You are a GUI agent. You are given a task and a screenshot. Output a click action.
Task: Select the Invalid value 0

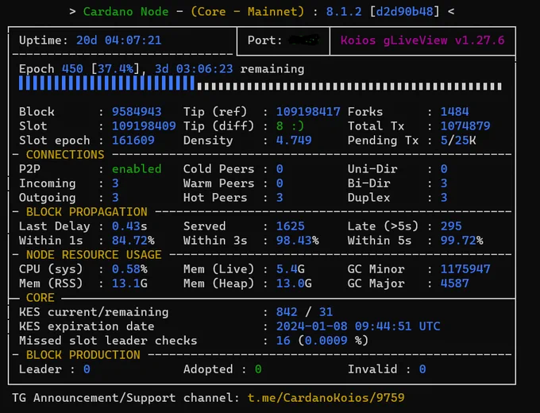click(x=422, y=369)
